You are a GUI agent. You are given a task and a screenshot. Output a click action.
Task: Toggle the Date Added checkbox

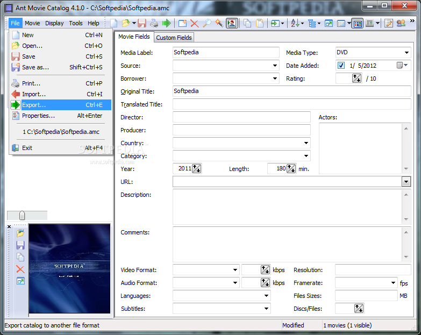[x=341, y=66]
